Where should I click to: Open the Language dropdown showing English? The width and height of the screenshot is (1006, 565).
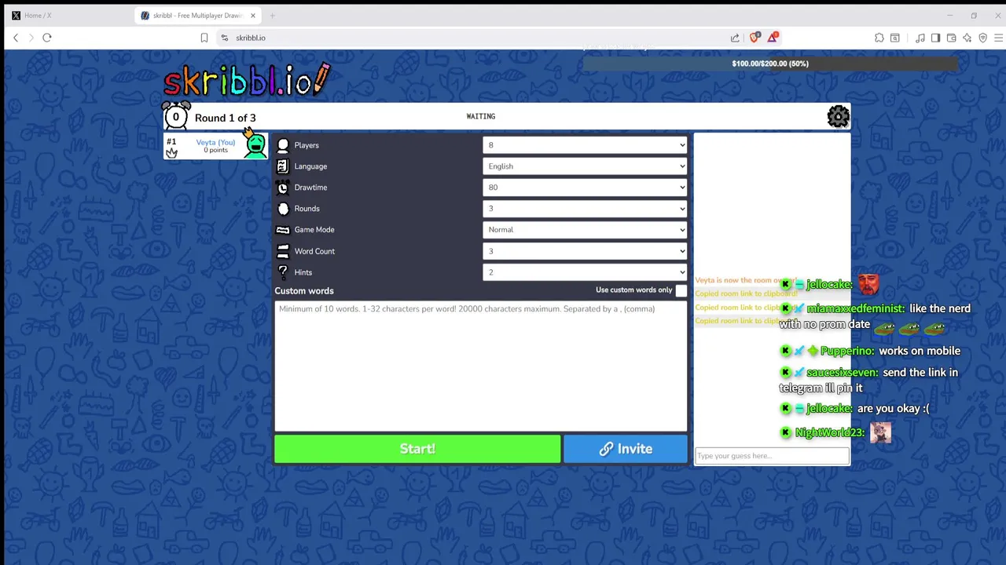(585, 166)
